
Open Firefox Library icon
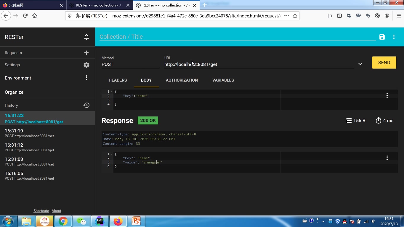330,16
